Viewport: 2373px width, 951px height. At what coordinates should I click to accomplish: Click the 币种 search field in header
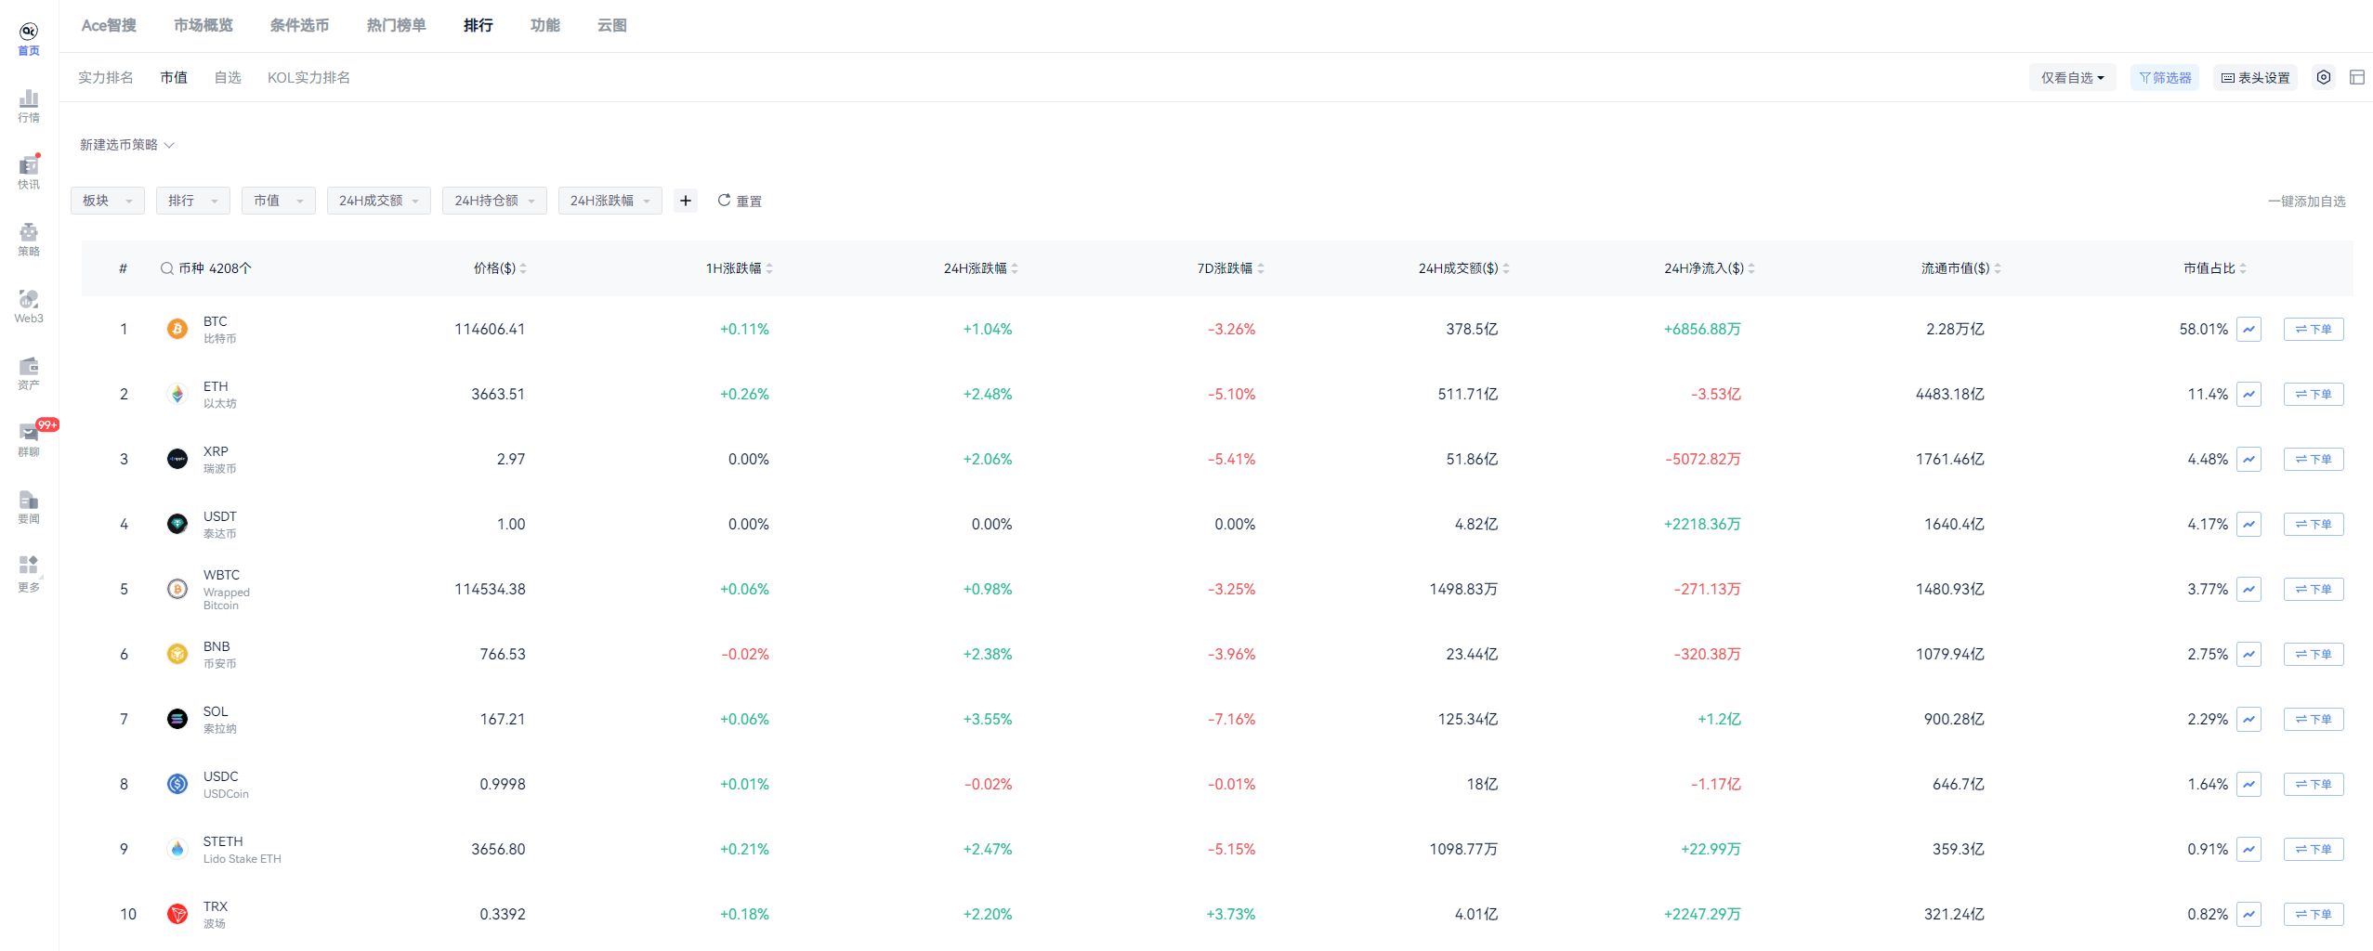206,268
